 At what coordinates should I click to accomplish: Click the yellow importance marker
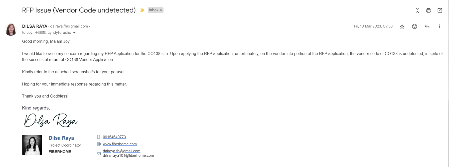(142, 10)
